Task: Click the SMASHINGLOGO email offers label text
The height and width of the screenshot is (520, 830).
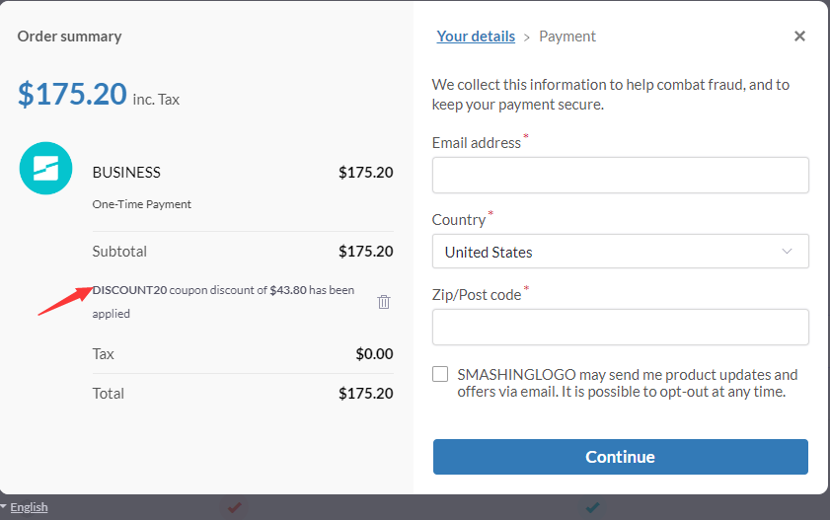Action: pos(627,383)
